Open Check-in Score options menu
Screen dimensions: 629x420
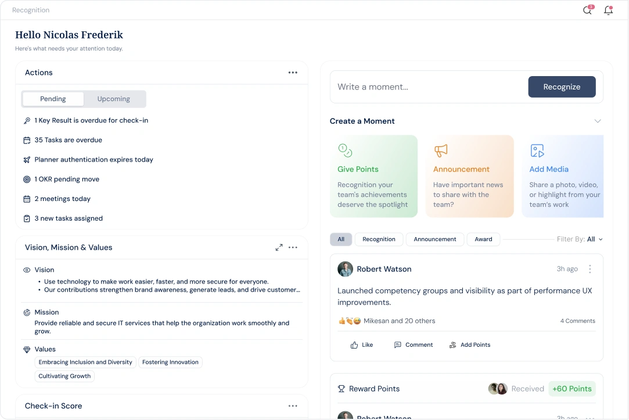click(293, 406)
